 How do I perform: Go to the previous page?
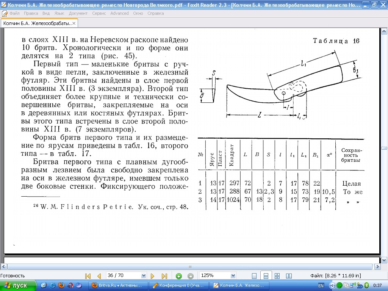click(x=99, y=276)
